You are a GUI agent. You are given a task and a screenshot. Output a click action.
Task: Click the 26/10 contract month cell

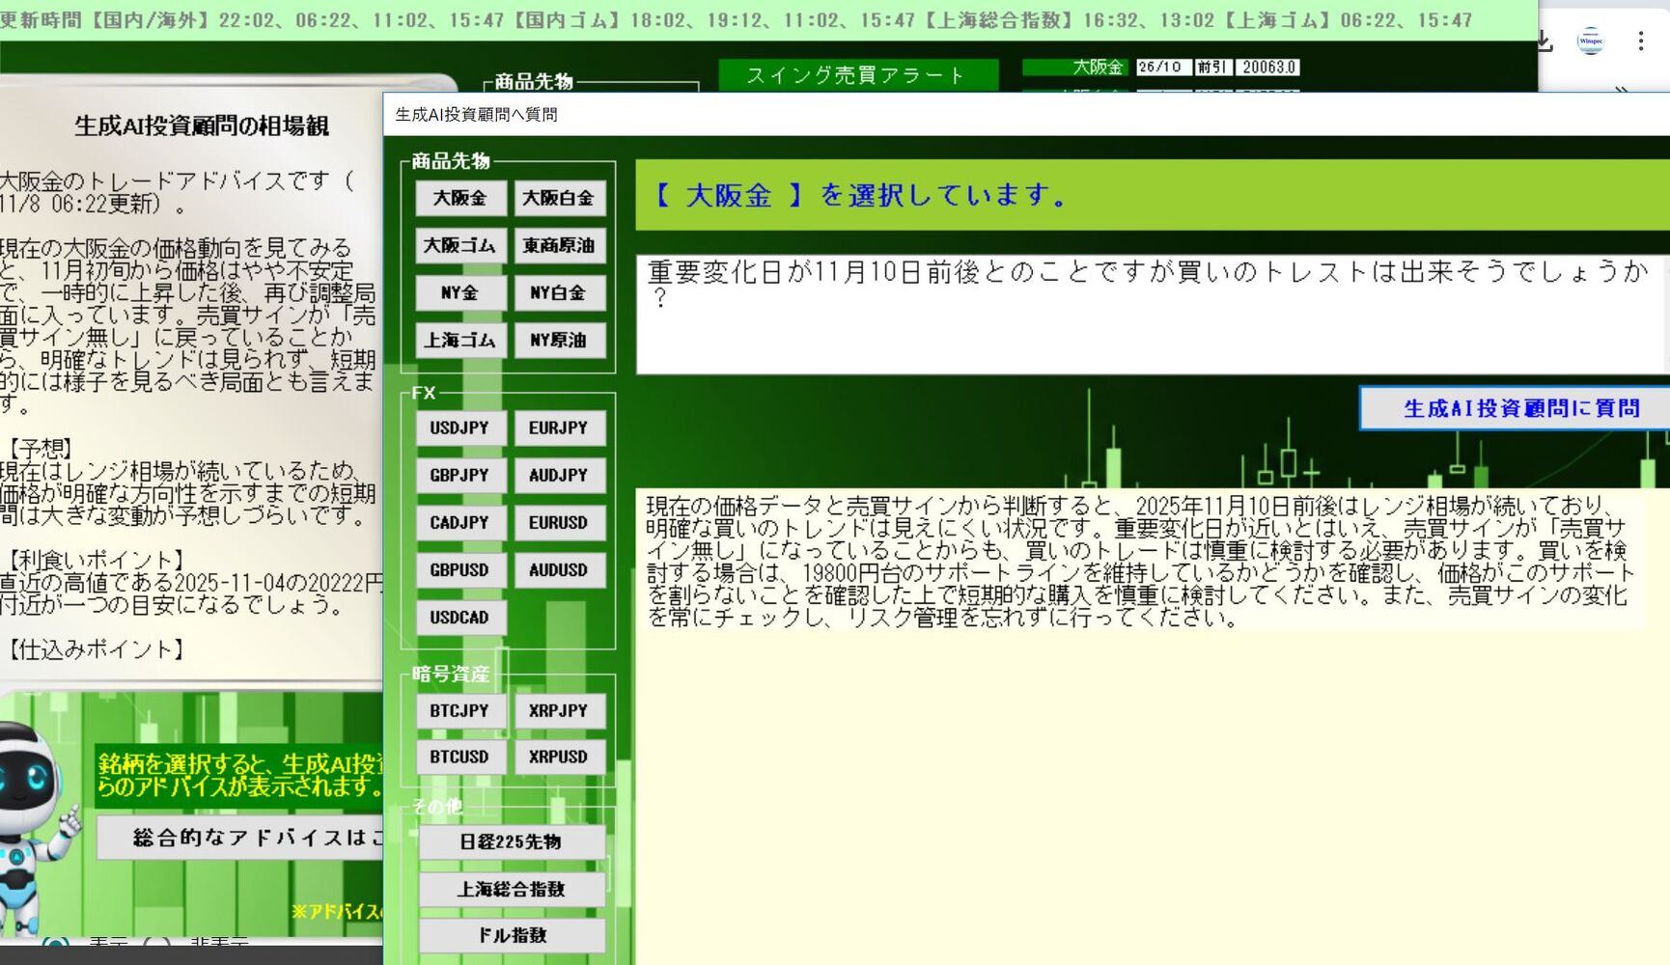(1163, 67)
